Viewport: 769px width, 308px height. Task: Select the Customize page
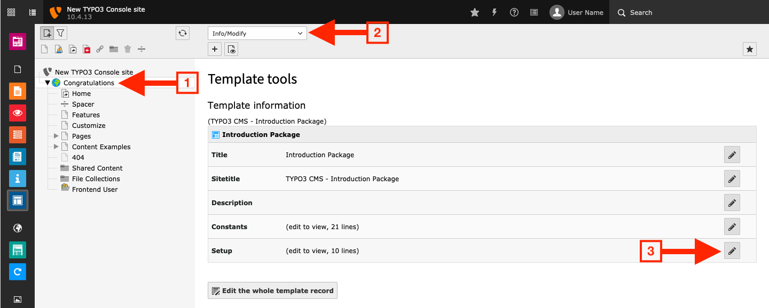[x=89, y=125]
